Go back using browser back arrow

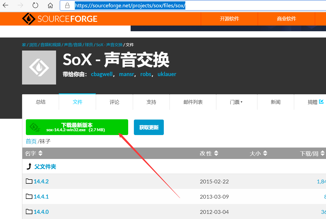click(x=6, y=5)
